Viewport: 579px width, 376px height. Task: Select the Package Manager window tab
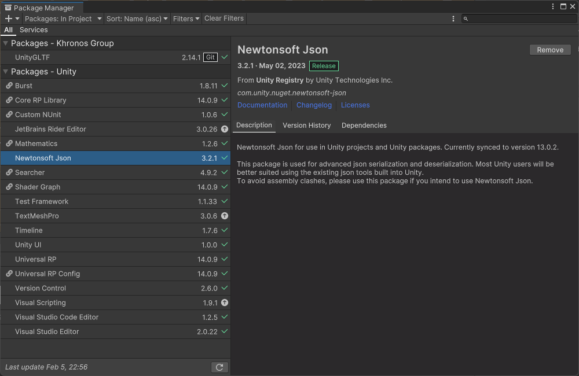[x=42, y=8]
